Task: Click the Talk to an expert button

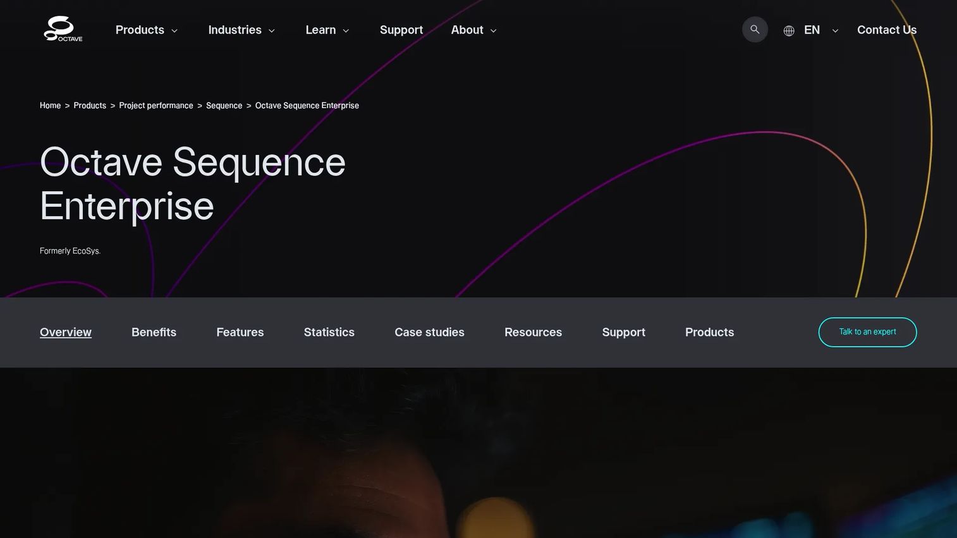Action: point(867,332)
